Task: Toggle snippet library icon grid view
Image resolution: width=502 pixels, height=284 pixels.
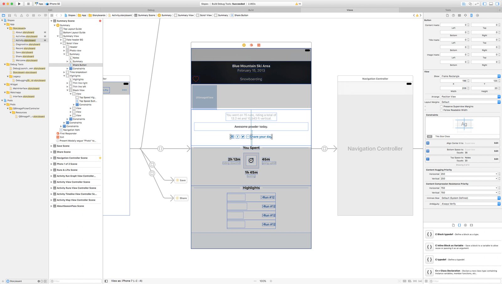Action: pos(426,281)
